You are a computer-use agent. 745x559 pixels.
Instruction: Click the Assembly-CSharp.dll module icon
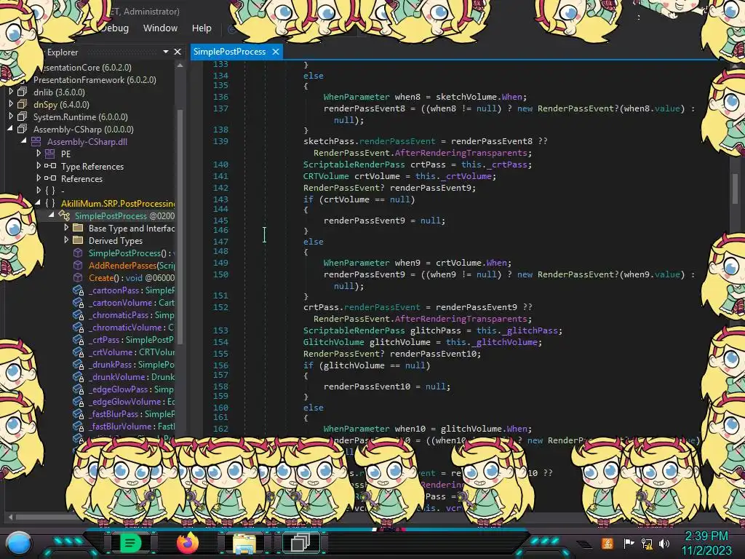point(36,141)
